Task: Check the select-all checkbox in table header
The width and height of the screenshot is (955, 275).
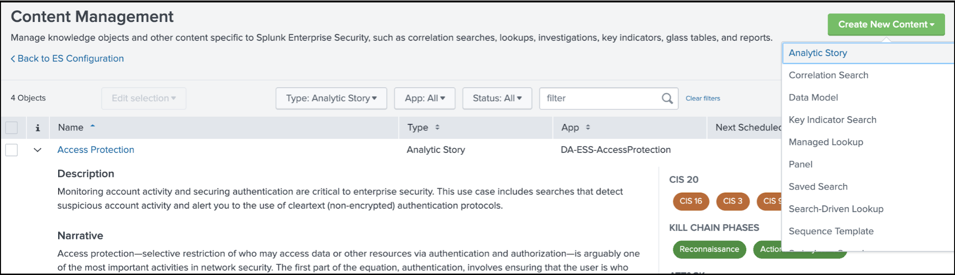Action: pyautogui.click(x=11, y=128)
